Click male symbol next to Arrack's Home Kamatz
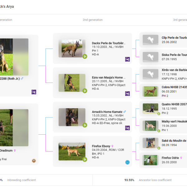Image resolution: width=187 pixels, height=187 pixels. click(x=125, y=112)
